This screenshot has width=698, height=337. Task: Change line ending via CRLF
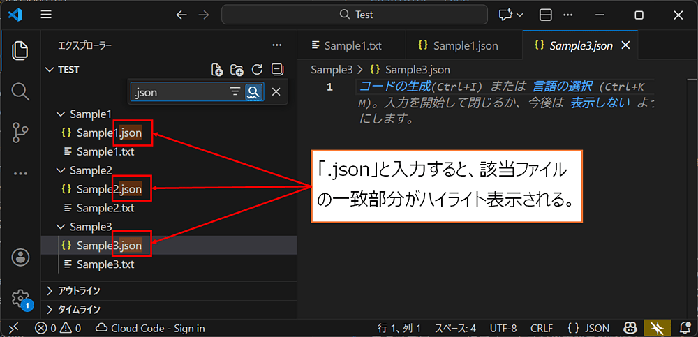542,329
